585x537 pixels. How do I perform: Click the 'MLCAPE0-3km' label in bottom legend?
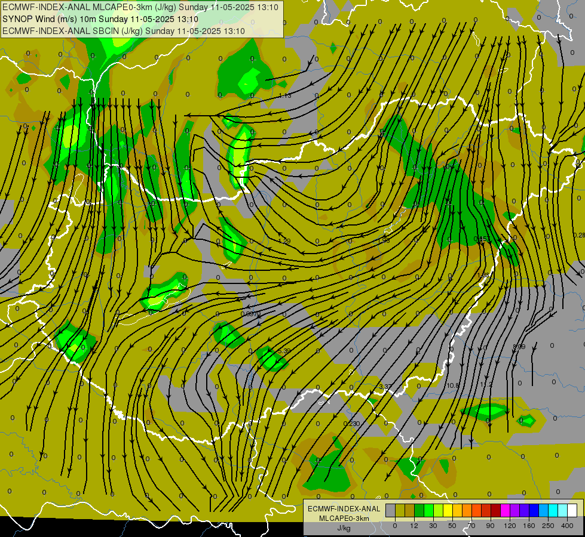tap(344, 519)
